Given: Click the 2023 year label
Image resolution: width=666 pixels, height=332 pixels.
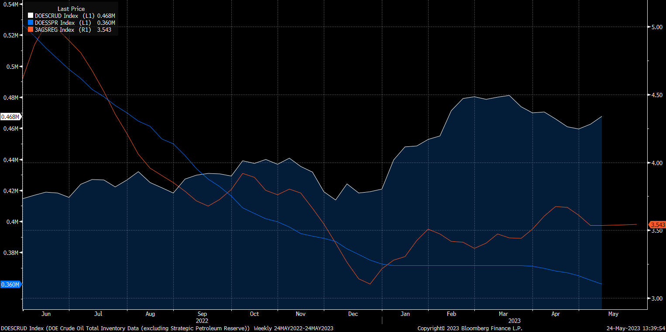Looking at the screenshot, I should pyautogui.click(x=515, y=320).
